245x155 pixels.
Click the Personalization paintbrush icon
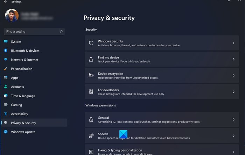(6, 68)
